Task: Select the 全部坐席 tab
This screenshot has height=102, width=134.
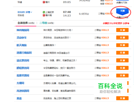Action: pyautogui.click(x=26, y=23)
